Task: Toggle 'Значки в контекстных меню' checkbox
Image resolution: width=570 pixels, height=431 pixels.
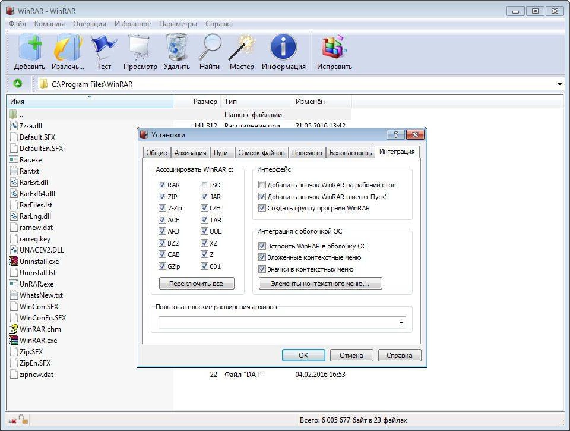Action: (262, 269)
